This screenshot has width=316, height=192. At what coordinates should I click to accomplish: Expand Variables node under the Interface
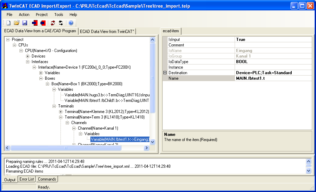41,73
